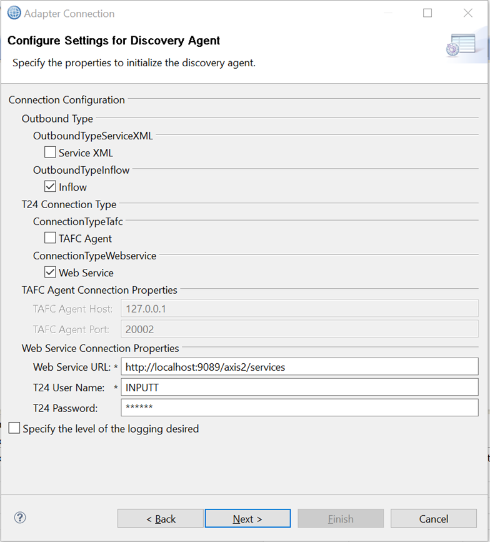Go back with the Back button
The image size is (490, 542).
pos(160,519)
